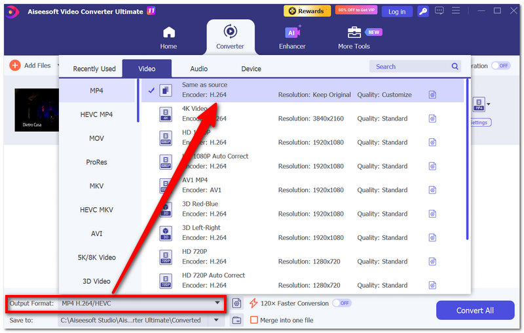
Task: Select MOV format
Action: (96, 138)
